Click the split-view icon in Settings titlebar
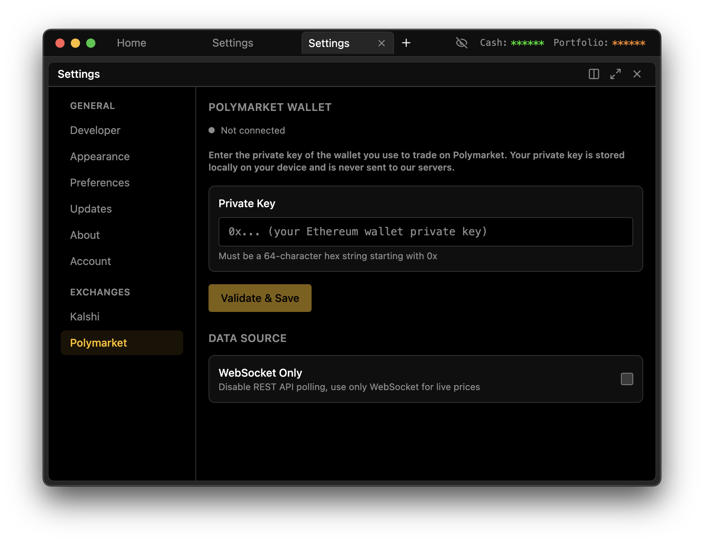Image resolution: width=704 pixels, height=543 pixels. 594,74
